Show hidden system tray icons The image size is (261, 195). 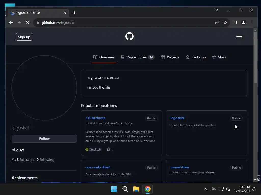(205, 189)
